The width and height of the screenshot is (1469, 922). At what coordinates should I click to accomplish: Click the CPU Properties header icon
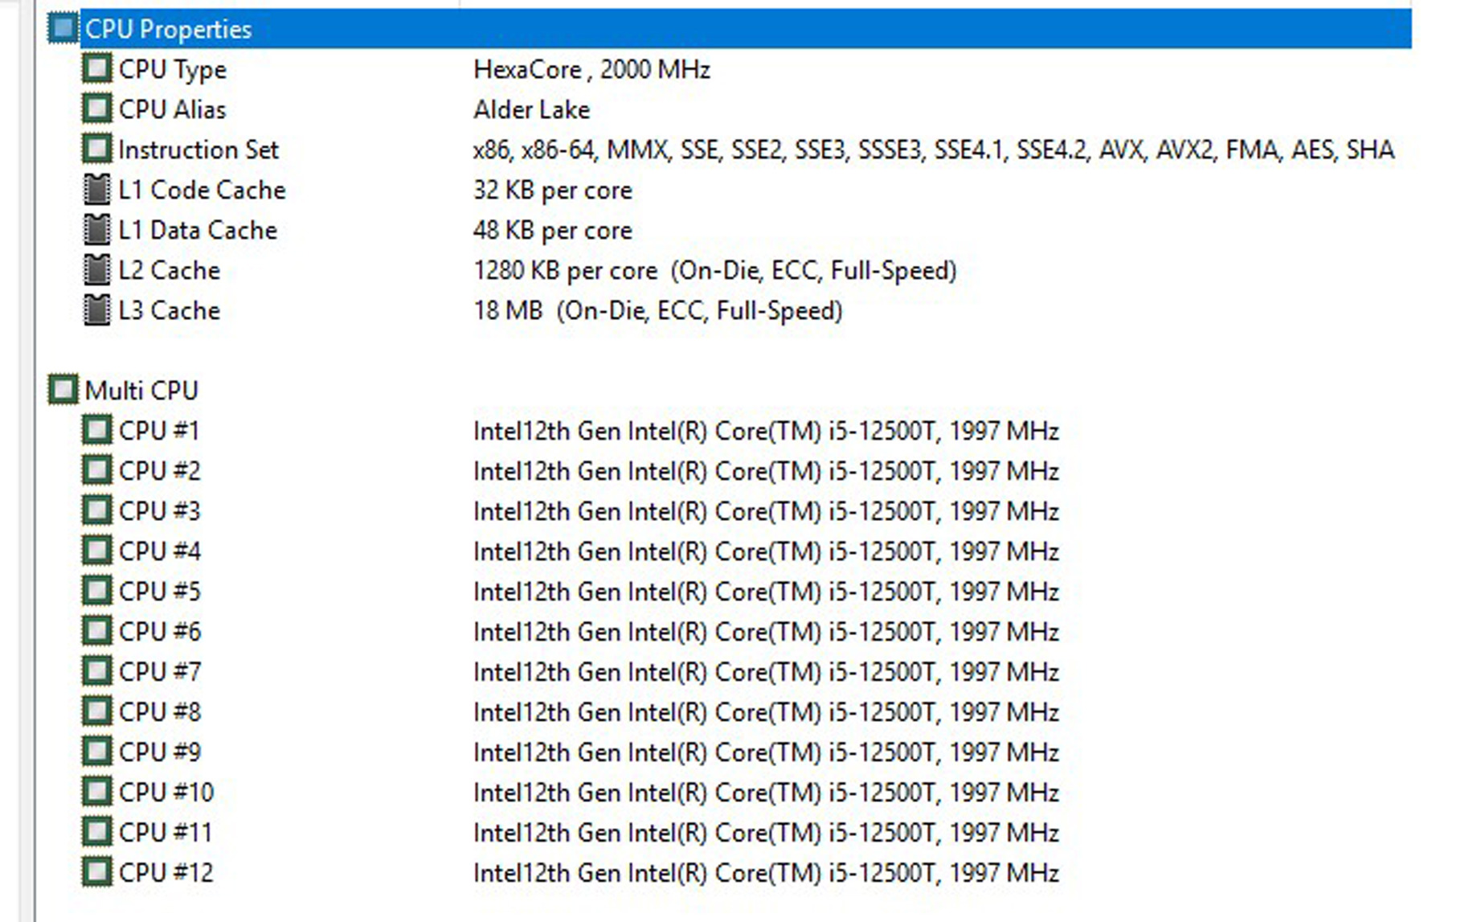click(63, 29)
